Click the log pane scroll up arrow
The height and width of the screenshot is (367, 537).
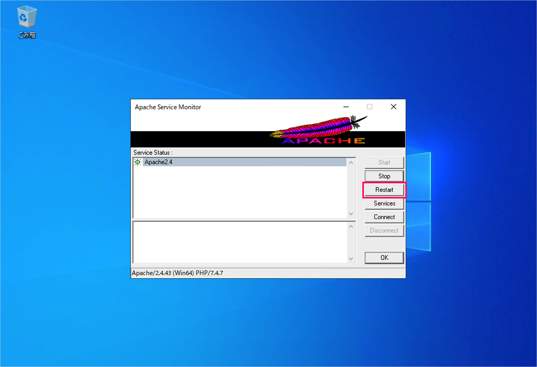[351, 227]
